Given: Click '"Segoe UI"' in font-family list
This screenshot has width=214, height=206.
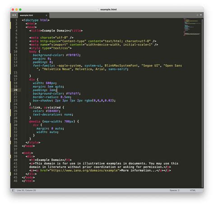Looking at the screenshot, I should pyautogui.click(x=151, y=66).
